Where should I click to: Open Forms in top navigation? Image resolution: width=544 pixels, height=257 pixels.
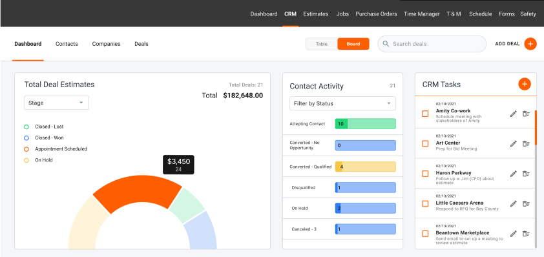507,14
